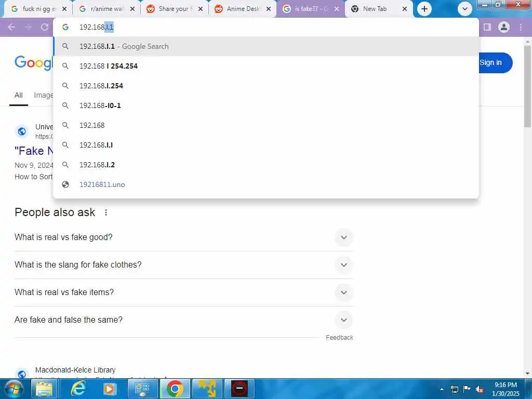This screenshot has height=399, width=532.
Task: Pick suggestion '192.168.l.2'
Action: pos(266,165)
